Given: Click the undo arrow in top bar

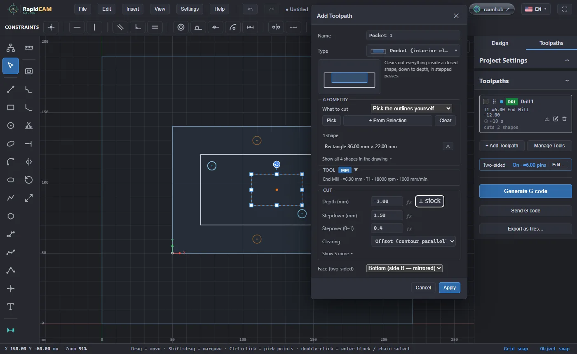Looking at the screenshot, I should (250, 9).
